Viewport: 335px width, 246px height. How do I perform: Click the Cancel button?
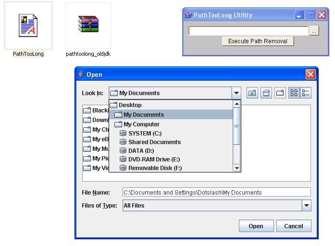pos(294,226)
